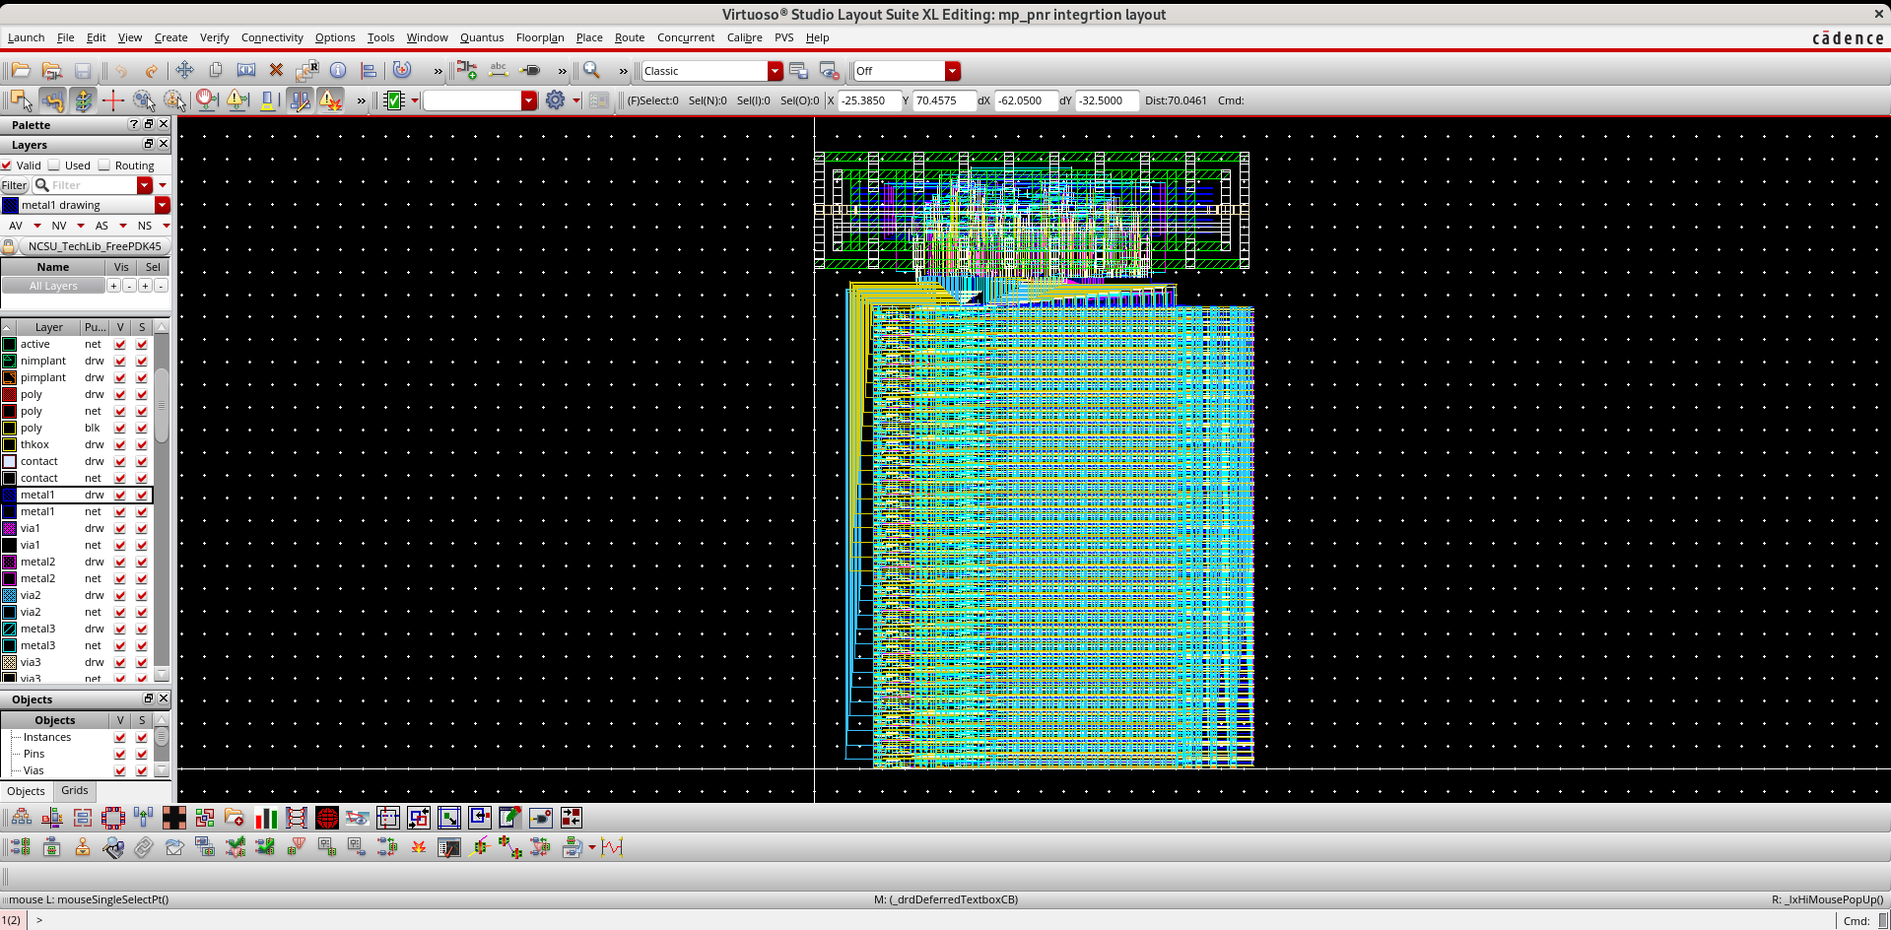1891x930 pixels.
Task: Toggle visibility of the active net layer
Action: (x=120, y=345)
